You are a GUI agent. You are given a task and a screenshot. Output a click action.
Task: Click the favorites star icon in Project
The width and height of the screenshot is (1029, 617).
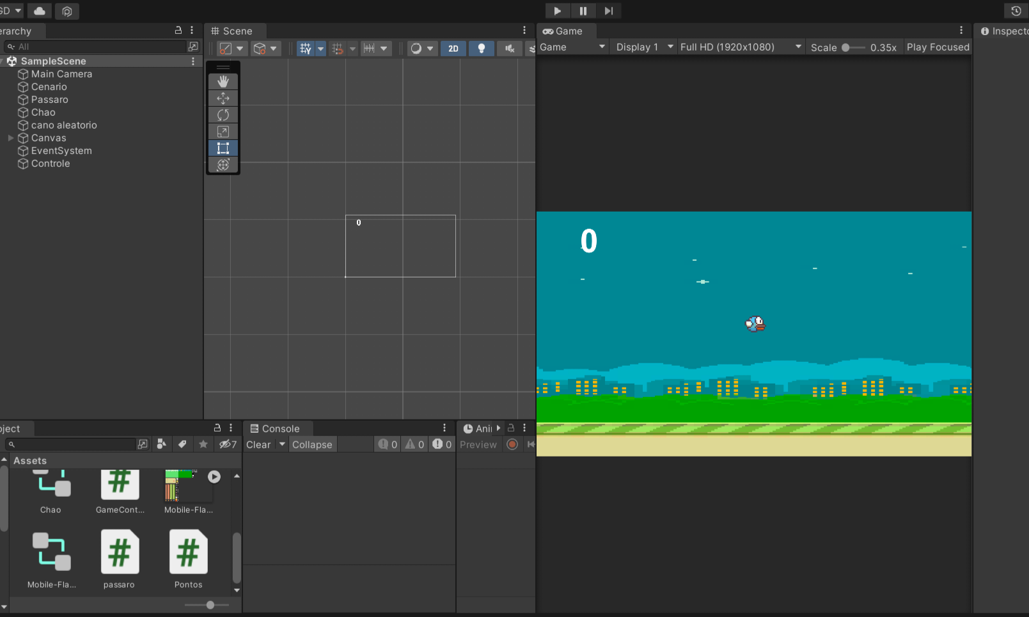pyautogui.click(x=203, y=444)
